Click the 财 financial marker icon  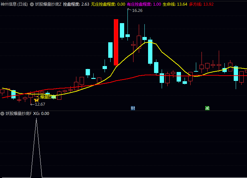point(133,108)
